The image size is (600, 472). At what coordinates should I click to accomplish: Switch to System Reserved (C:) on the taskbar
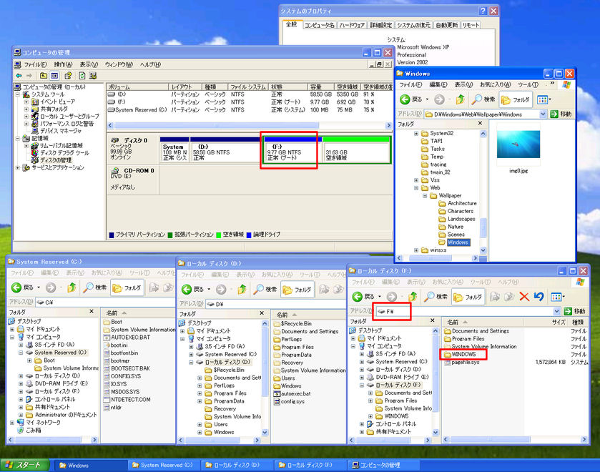[163, 465]
